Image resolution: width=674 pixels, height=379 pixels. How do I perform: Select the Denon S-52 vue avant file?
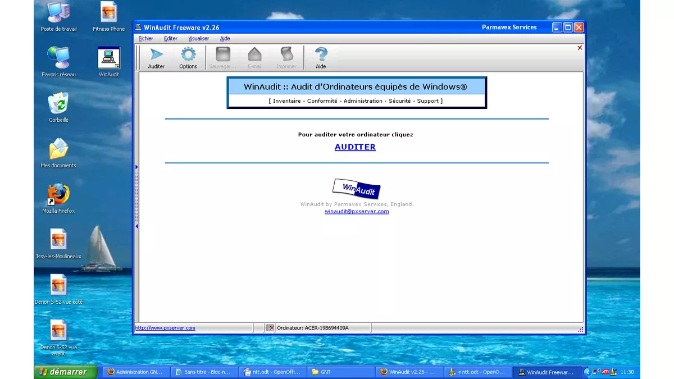click(x=59, y=337)
